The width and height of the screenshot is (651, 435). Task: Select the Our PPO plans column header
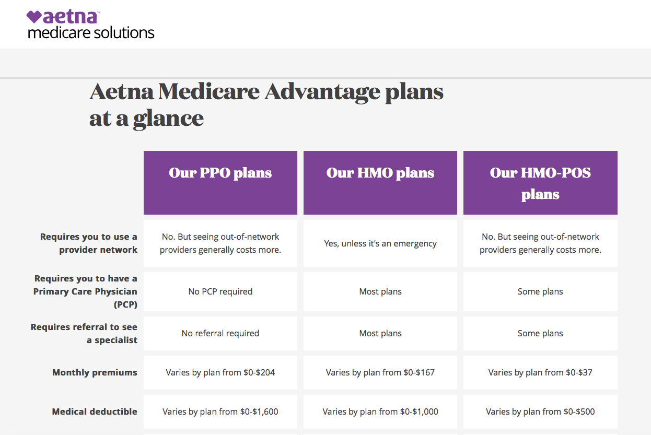(x=220, y=173)
